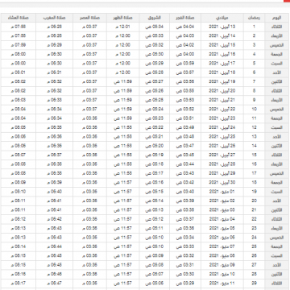Click the Isha time 08:17 cell
The width and height of the screenshot is (290, 290).
point(19,284)
